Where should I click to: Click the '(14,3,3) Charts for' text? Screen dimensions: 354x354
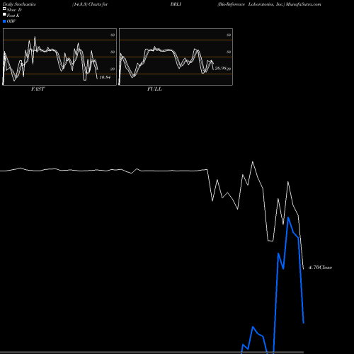tap(90, 4)
